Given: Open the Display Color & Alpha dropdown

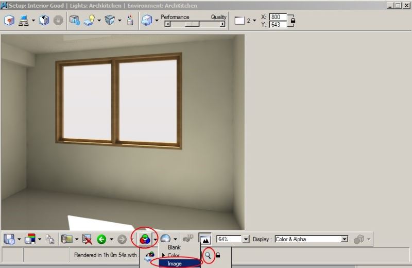Looking at the screenshot, I should click(345, 239).
